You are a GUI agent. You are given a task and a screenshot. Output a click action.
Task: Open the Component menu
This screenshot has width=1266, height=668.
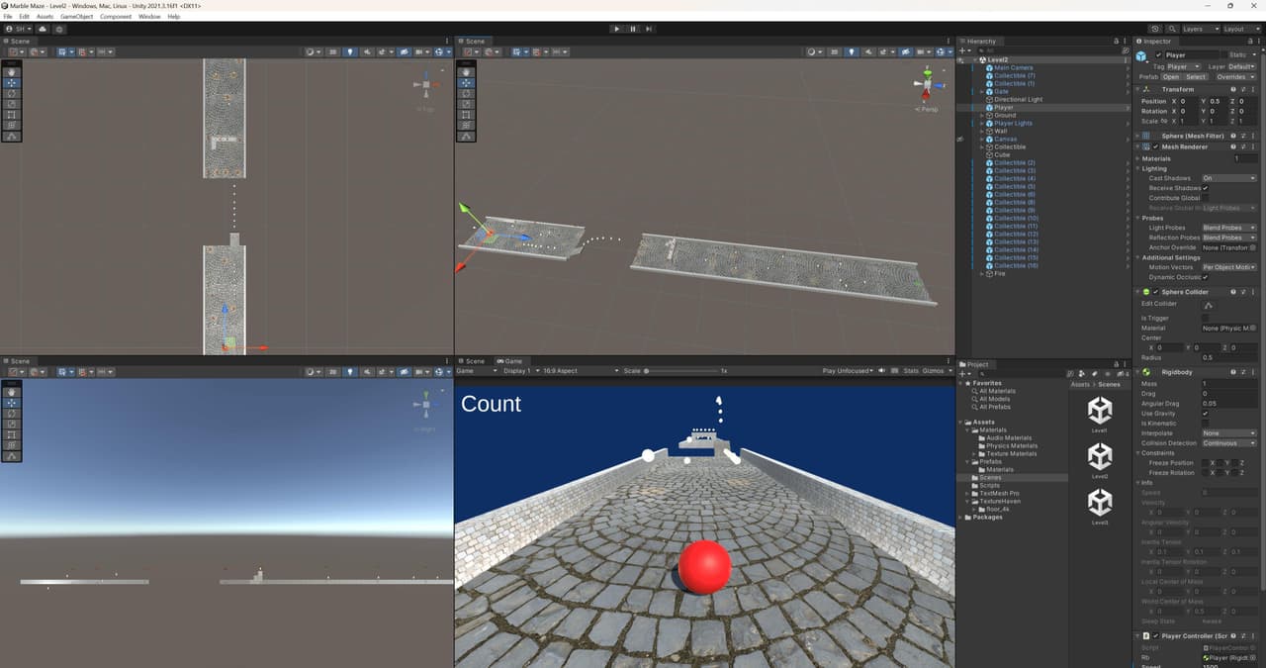tap(116, 17)
